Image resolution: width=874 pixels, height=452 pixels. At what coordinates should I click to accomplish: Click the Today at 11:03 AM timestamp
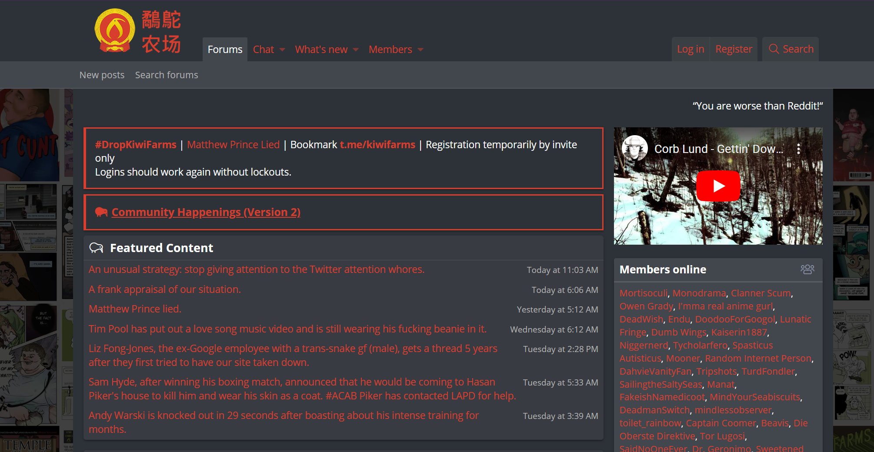(562, 270)
